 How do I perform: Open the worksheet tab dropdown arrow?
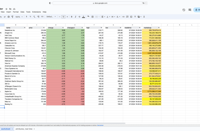click(x=12, y=129)
